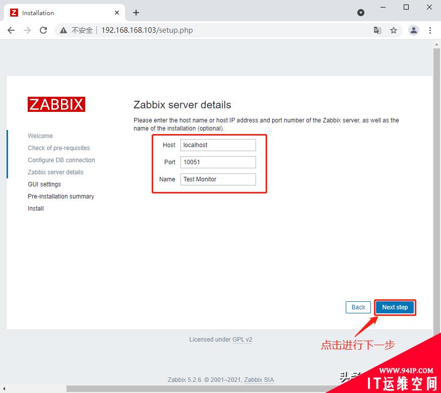
Task: Close the Installation tab
Action: (117, 13)
